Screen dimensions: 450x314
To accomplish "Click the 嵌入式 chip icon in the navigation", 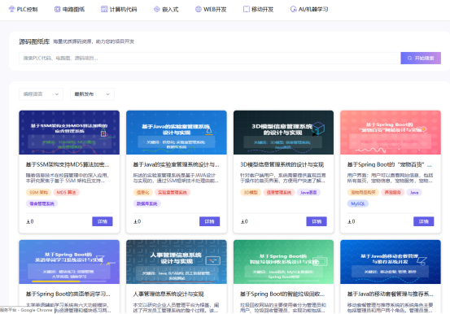I will (157, 9).
